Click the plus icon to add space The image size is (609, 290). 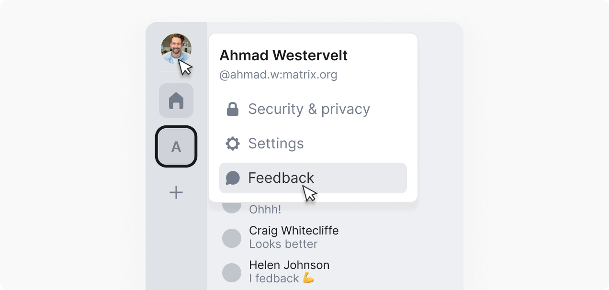176,193
